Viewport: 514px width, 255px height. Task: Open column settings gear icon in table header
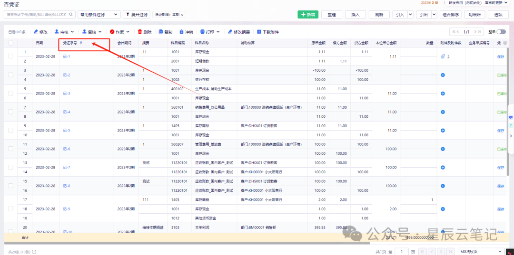coord(505,43)
